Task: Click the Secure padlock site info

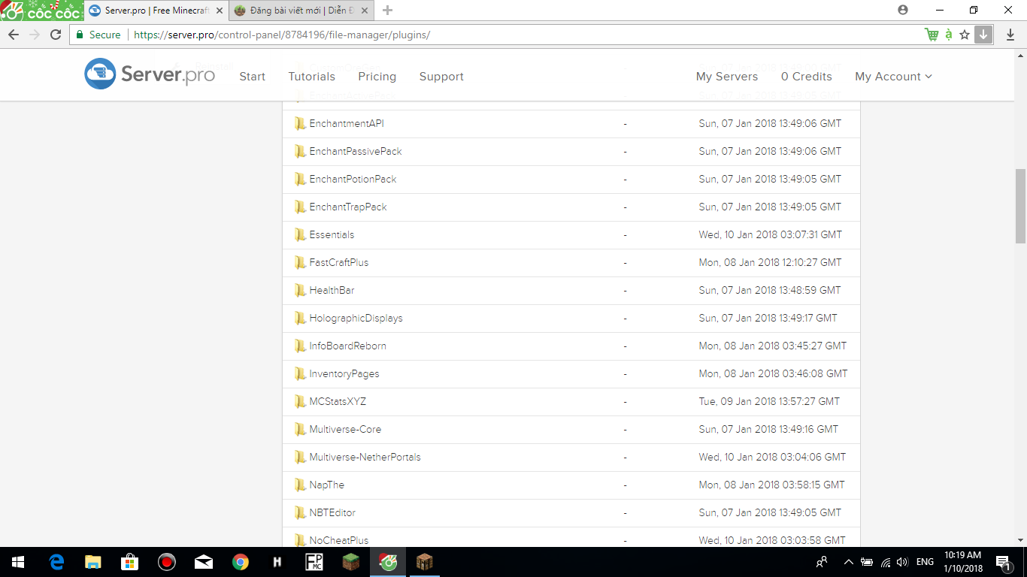Action: [98, 35]
